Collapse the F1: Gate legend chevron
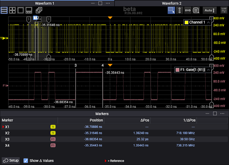 208,70
